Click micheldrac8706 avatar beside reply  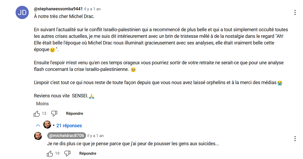(38, 136)
